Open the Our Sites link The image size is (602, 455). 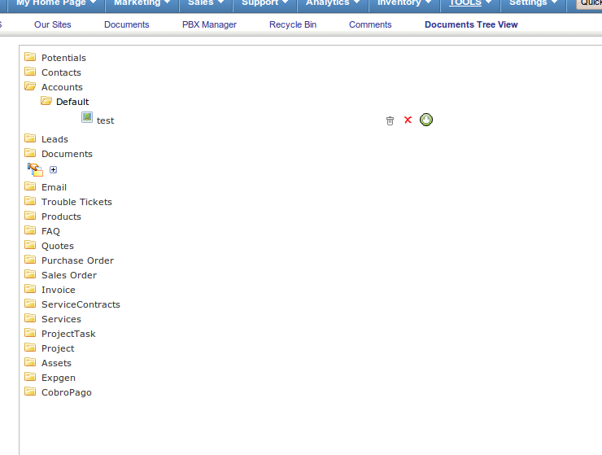52,24
